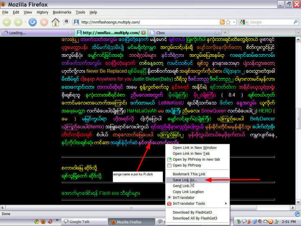Open the address bar history dropdown arrow
This screenshot has width=301, height=226.
(x=234, y=22)
